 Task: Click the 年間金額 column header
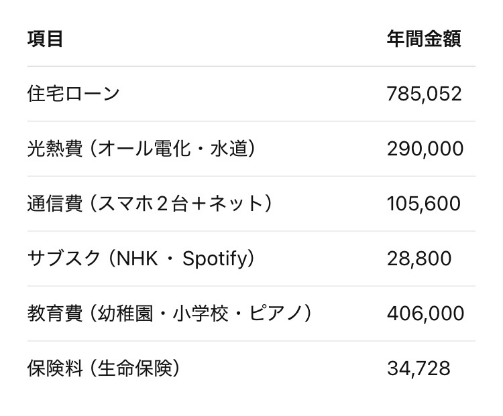[x=424, y=38]
